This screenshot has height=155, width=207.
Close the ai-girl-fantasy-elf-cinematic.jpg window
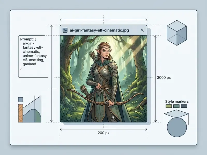click(x=142, y=30)
